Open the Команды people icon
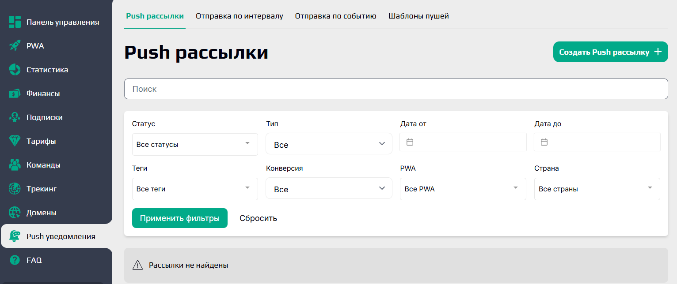The image size is (677, 284). click(14, 164)
